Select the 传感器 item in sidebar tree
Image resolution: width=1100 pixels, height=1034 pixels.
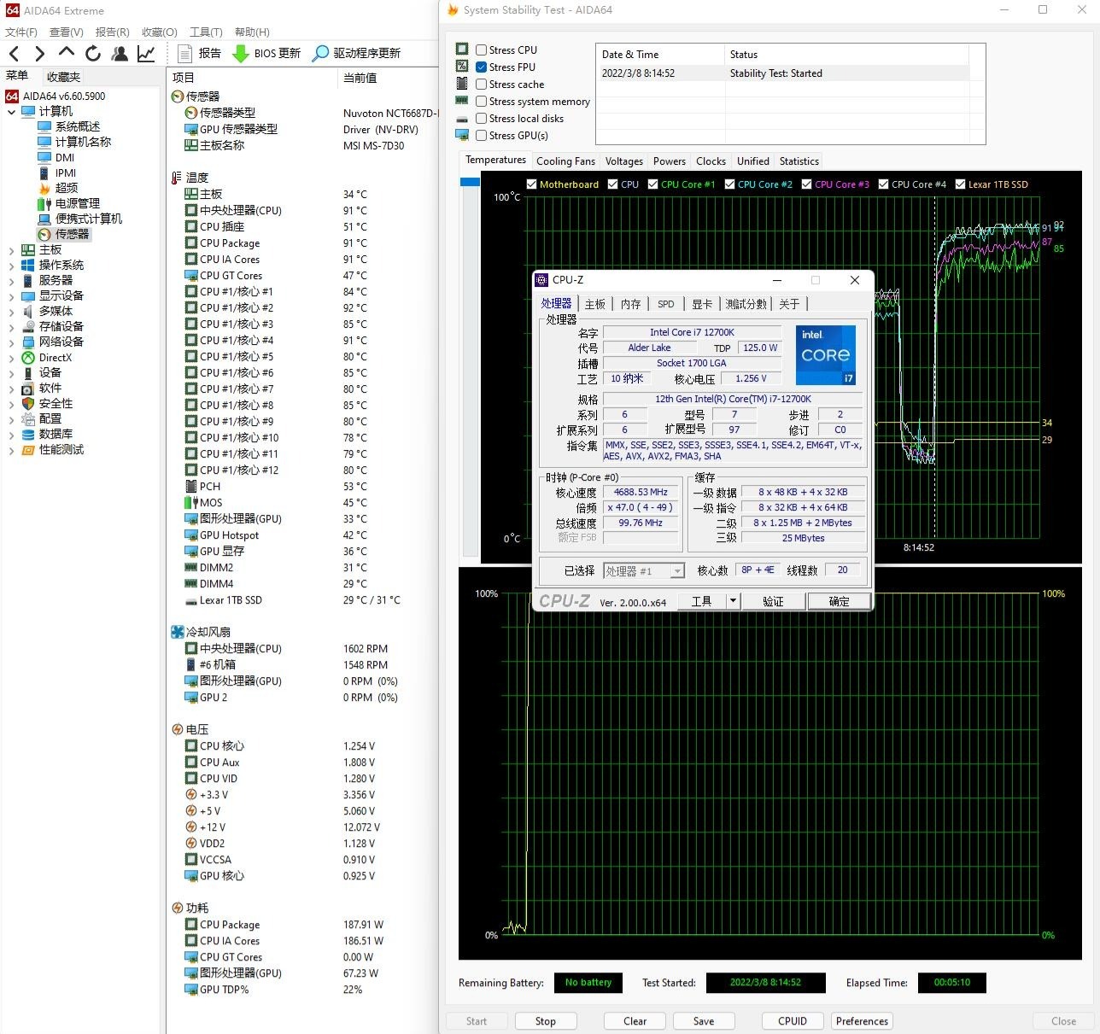tap(72, 234)
